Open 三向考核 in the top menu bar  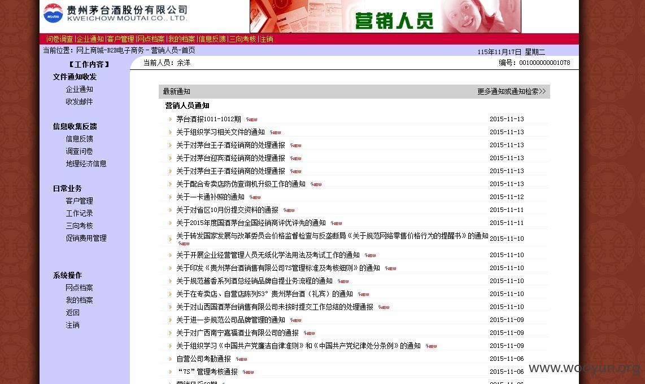(243, 39)
